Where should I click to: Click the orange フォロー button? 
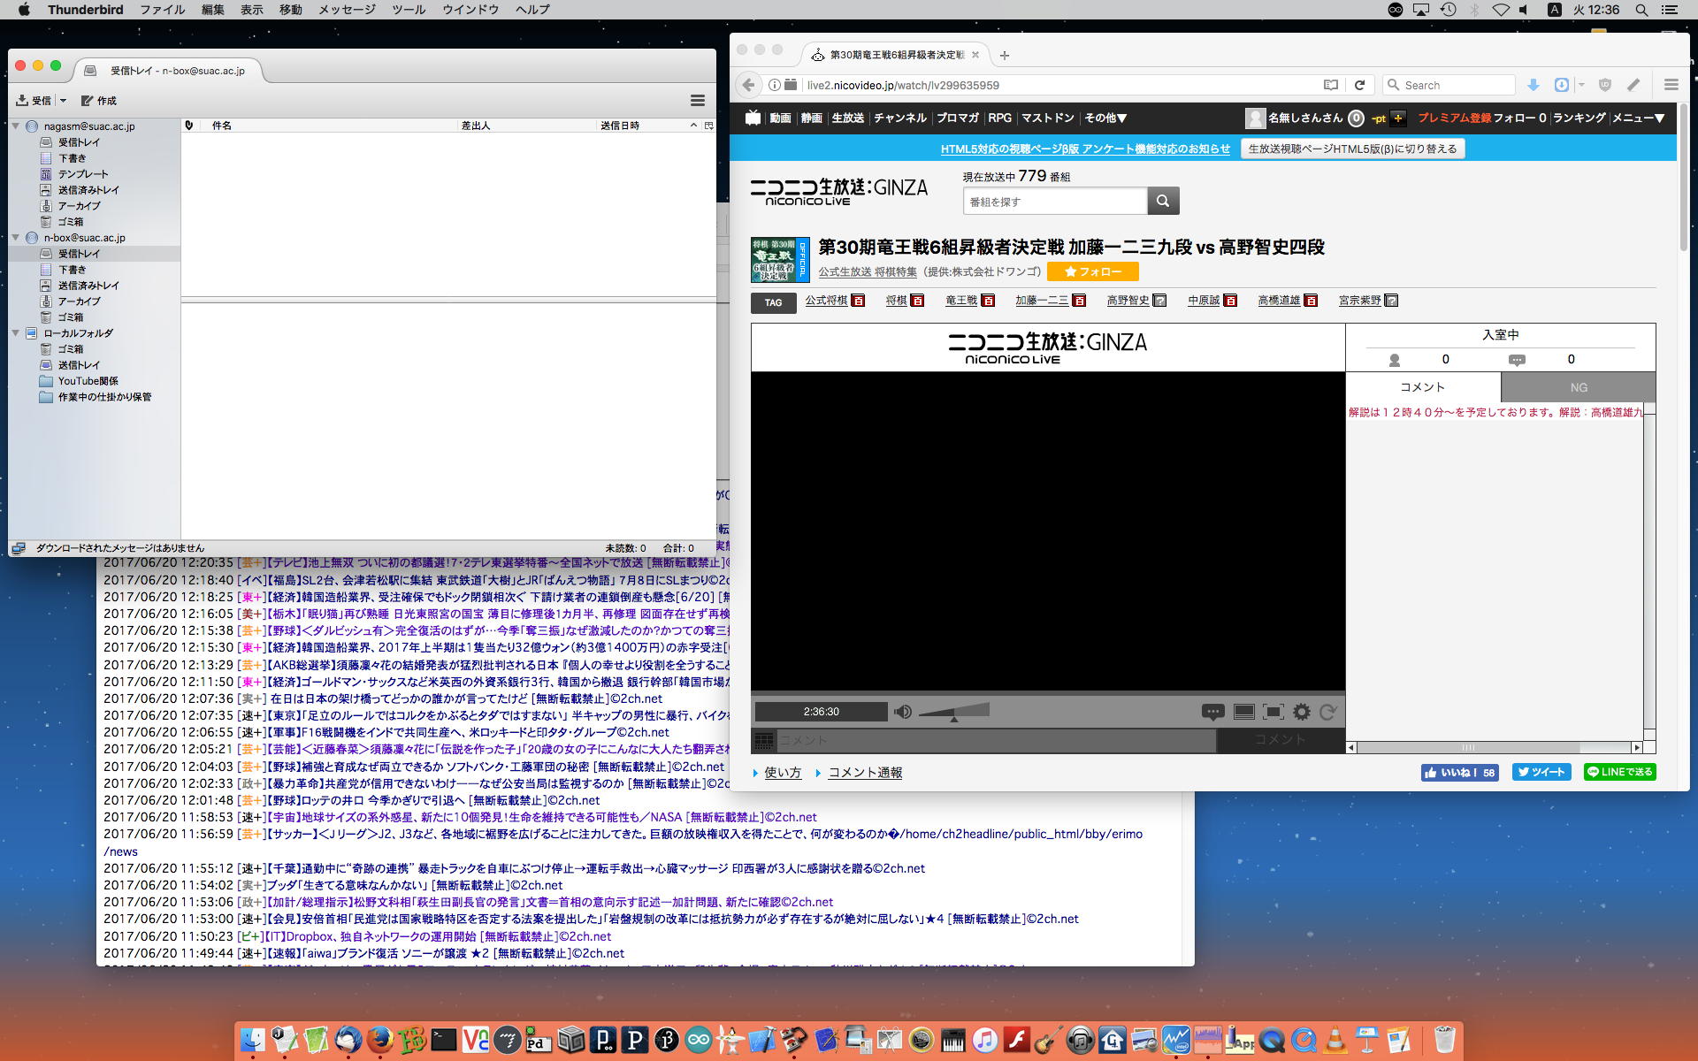click(x=1092, y=271)
